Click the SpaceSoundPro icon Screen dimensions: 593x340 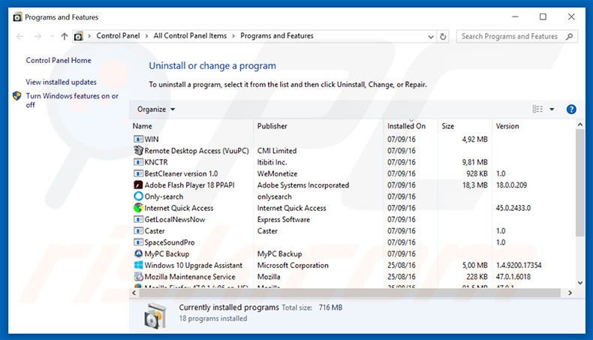pos(138,242)
